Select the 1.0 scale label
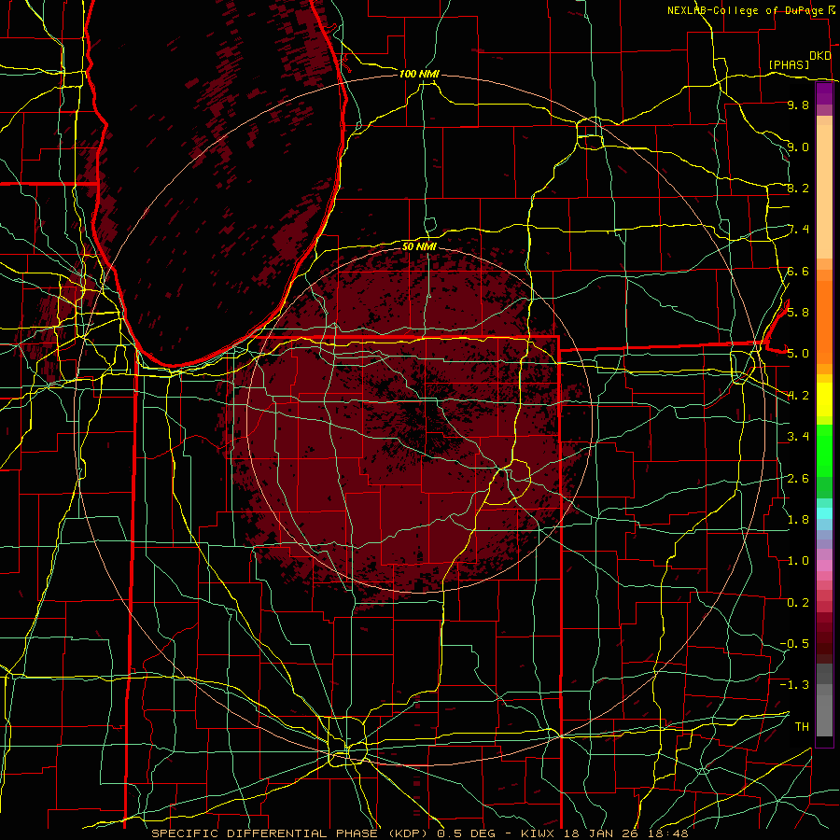Image resolution: width=840 pixels, height=840 pixels. [x=798, y=561]
